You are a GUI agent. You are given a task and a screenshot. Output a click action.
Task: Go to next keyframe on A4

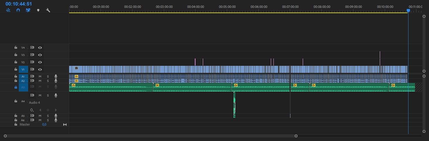point(56,110)
